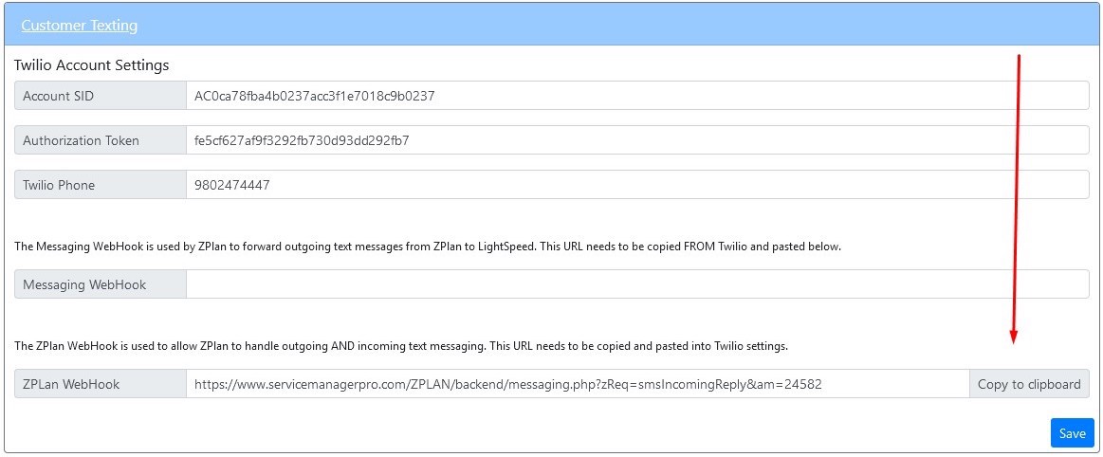
Task: Click the red arrowhead annotation
Action: pos(1014,337)
